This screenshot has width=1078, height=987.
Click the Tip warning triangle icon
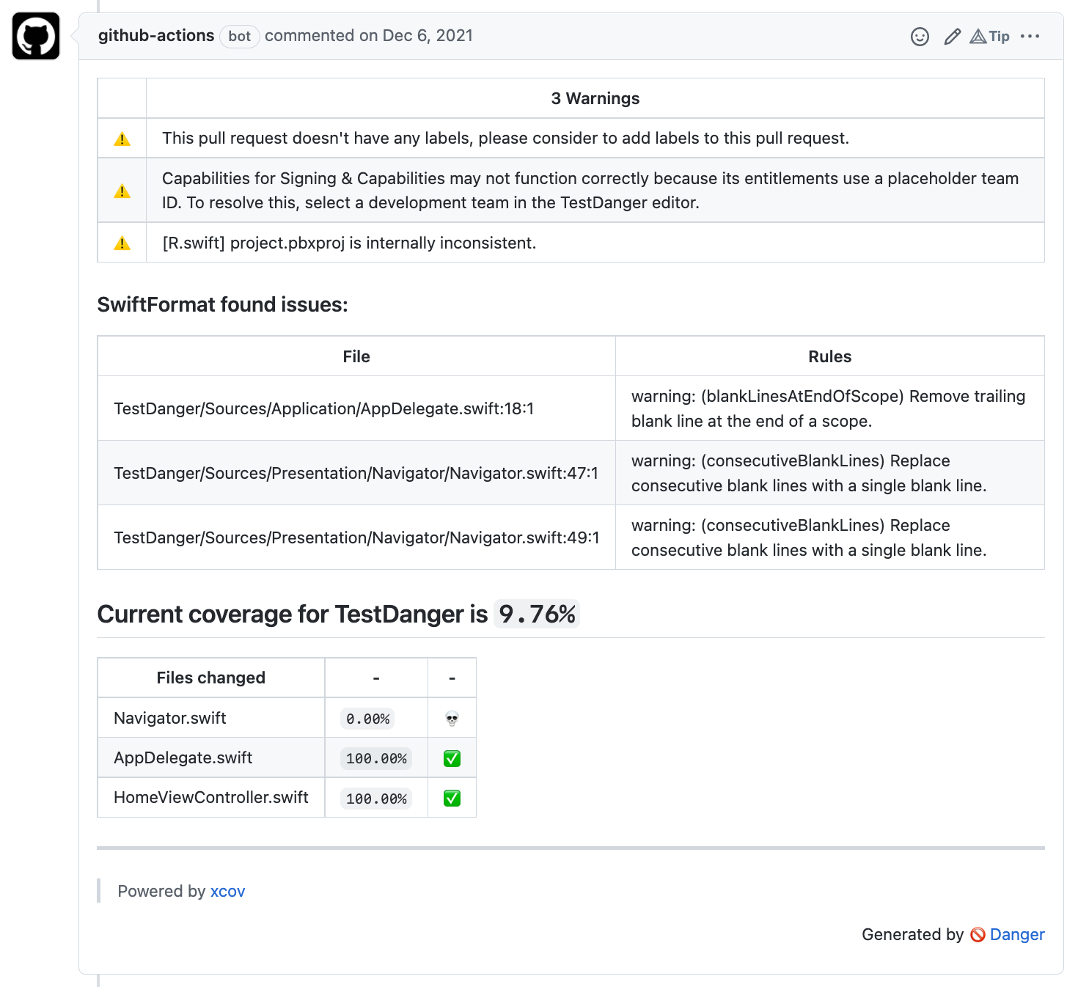pyautogui.click(x=978, y=37)
